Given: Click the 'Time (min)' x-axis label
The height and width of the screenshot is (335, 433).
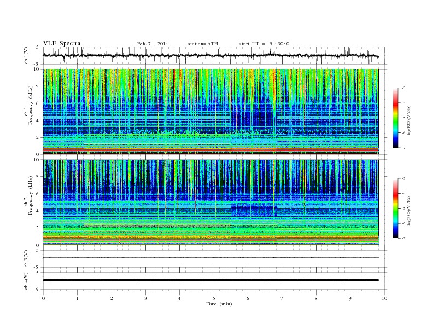Looking at the screenshot, I should coord(219,304).
